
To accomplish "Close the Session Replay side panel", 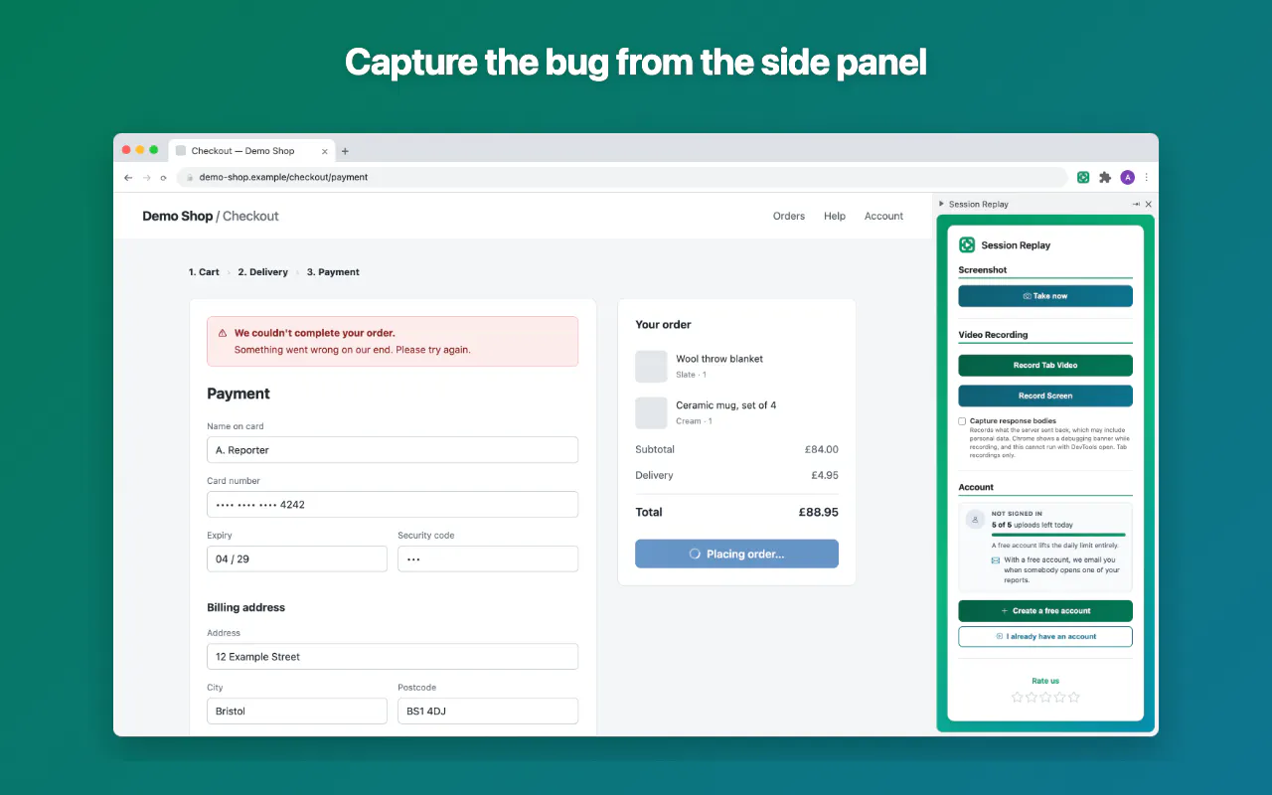I will [x=1149, y=204].
